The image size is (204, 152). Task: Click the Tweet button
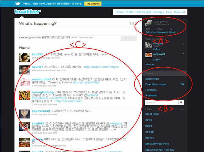tap(129, 38)
